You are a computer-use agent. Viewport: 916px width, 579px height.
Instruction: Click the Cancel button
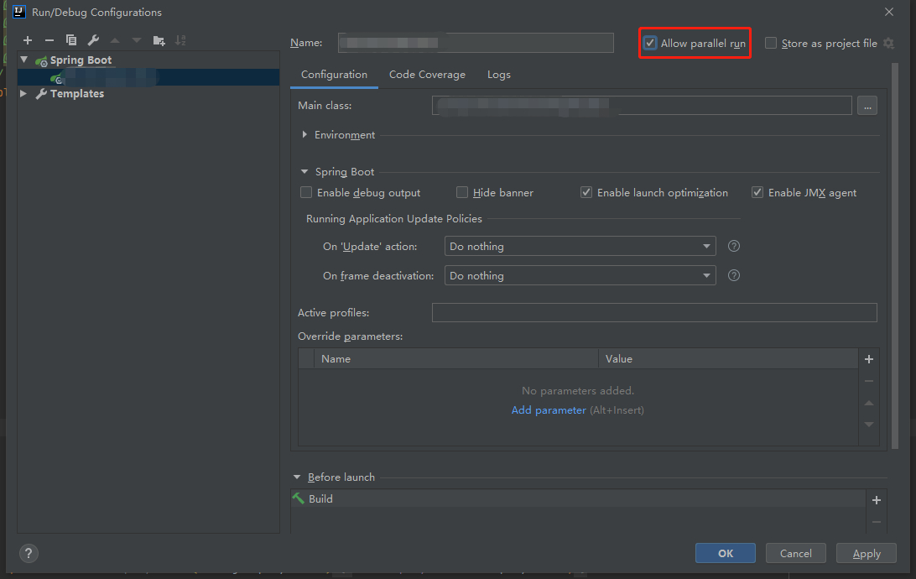796,553
